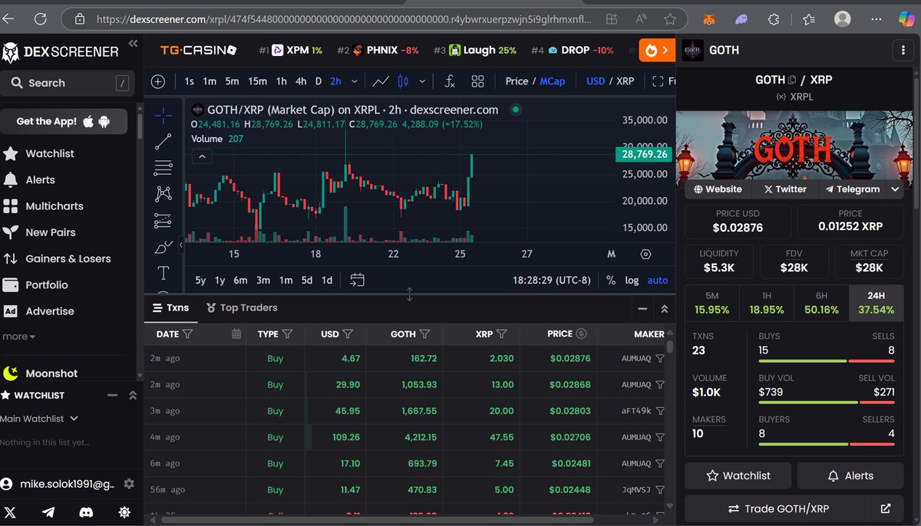Click the GOTH banner image
Viewport: 921px width, 526px height.
794,146
